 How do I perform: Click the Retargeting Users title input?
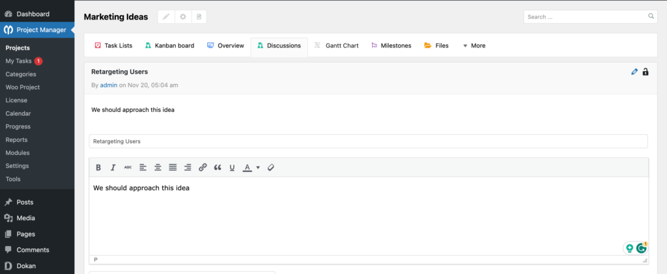pos(368,141)
